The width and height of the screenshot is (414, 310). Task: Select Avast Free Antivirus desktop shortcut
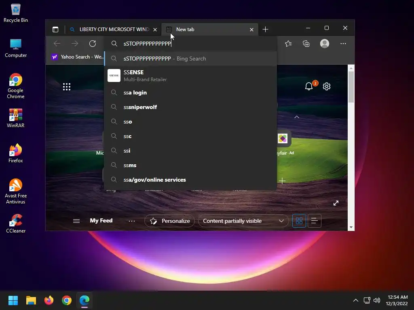16,192
